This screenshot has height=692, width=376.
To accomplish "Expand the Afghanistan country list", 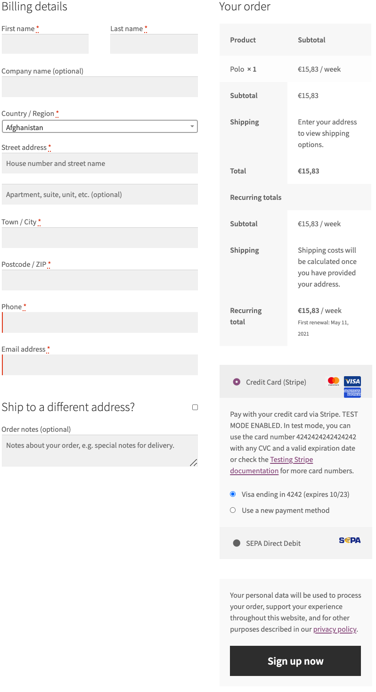I will click(x=99, y=126).
